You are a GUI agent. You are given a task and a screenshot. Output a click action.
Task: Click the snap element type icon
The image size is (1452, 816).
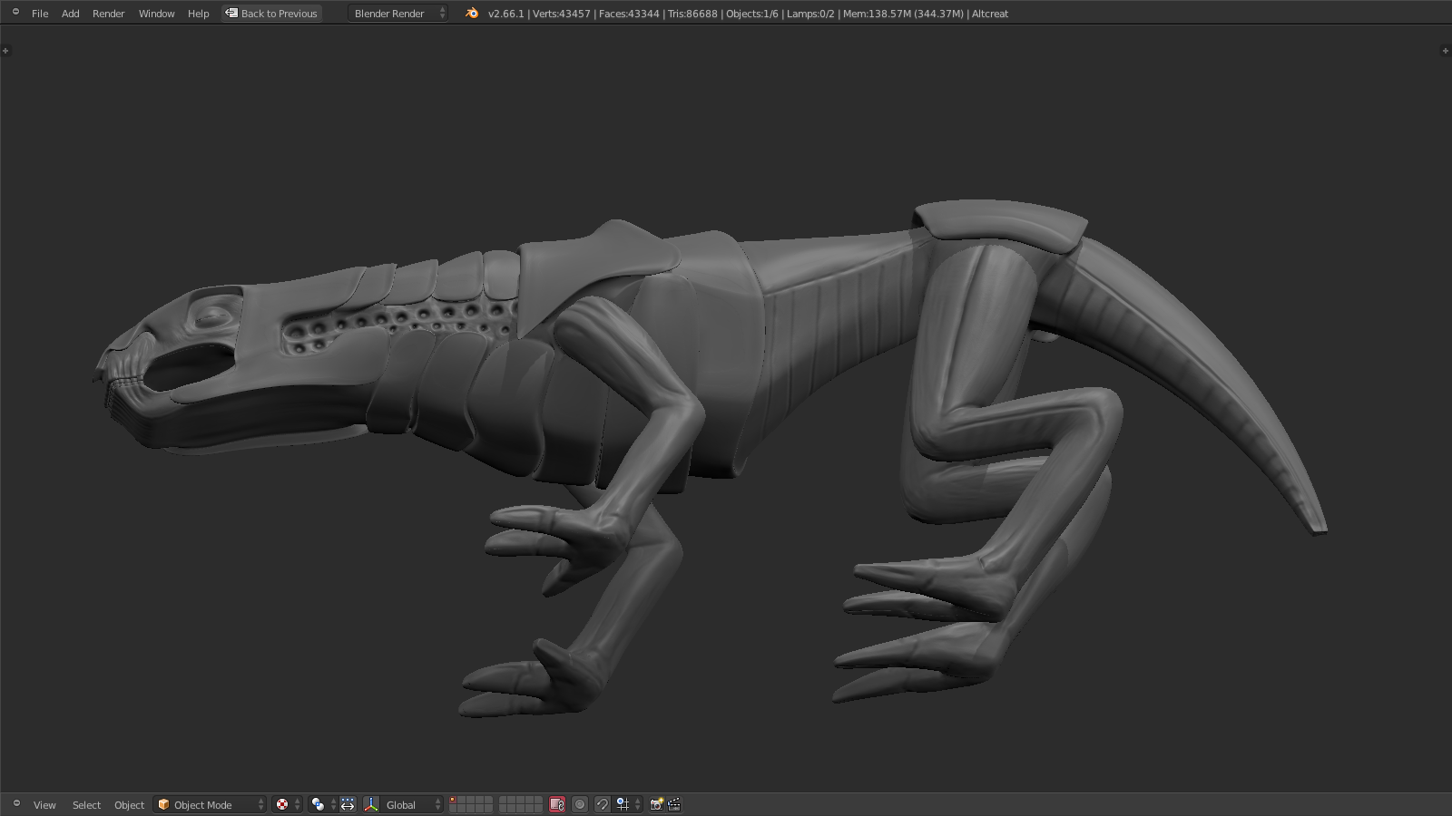point(624,804)
